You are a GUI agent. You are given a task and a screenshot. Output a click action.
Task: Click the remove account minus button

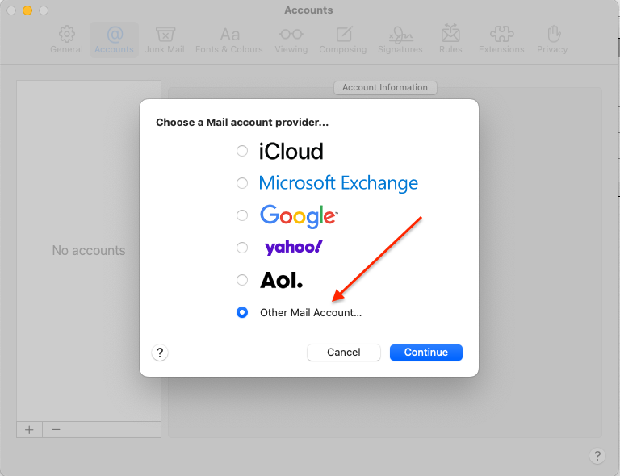click(56, 429)
